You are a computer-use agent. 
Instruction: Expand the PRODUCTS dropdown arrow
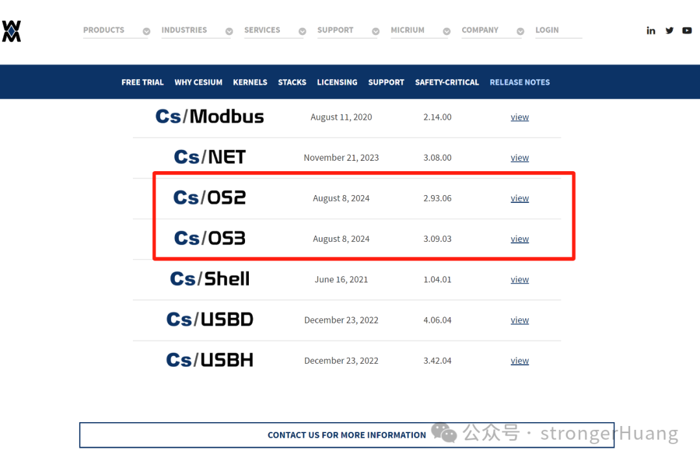[146, 31]
